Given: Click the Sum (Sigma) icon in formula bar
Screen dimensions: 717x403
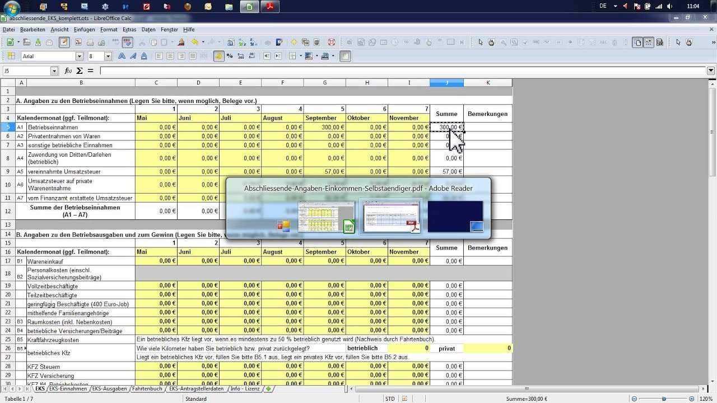Looking at the screenshot, I should click(x=80, y=71).
